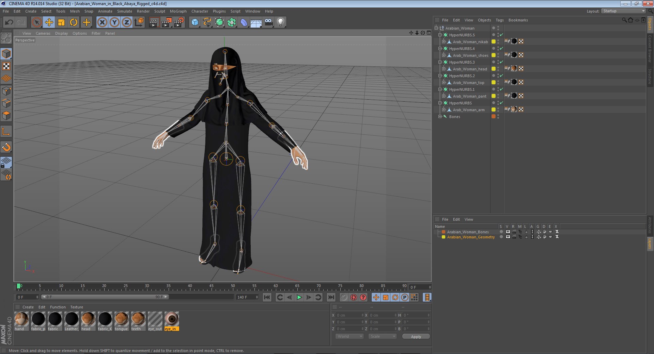Go to end of animation

click(331, 298)
